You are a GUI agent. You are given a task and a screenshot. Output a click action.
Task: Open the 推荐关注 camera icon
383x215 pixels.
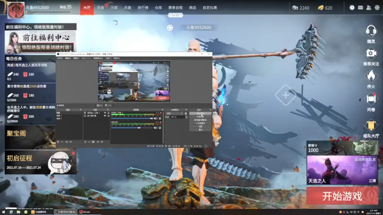point(371,54)
